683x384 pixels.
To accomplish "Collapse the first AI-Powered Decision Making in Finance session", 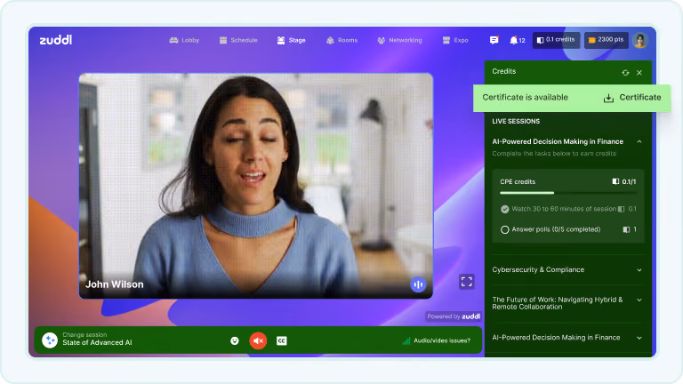I will coord(639,141).
